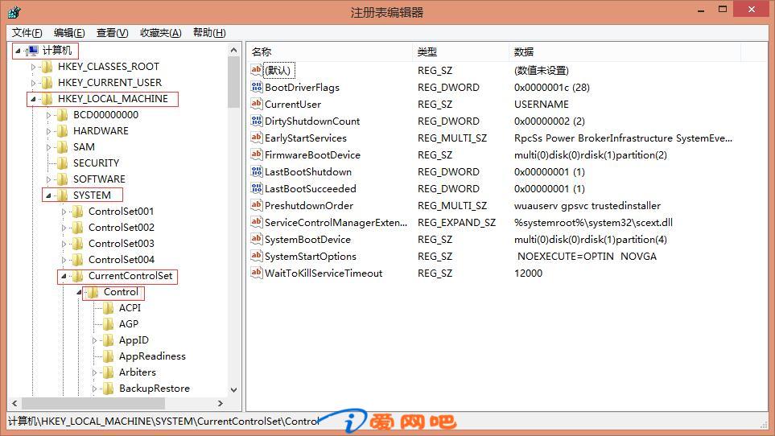Collapse the 计算机 root node
This screenshot has height=436, width=775.
[18, 51]
